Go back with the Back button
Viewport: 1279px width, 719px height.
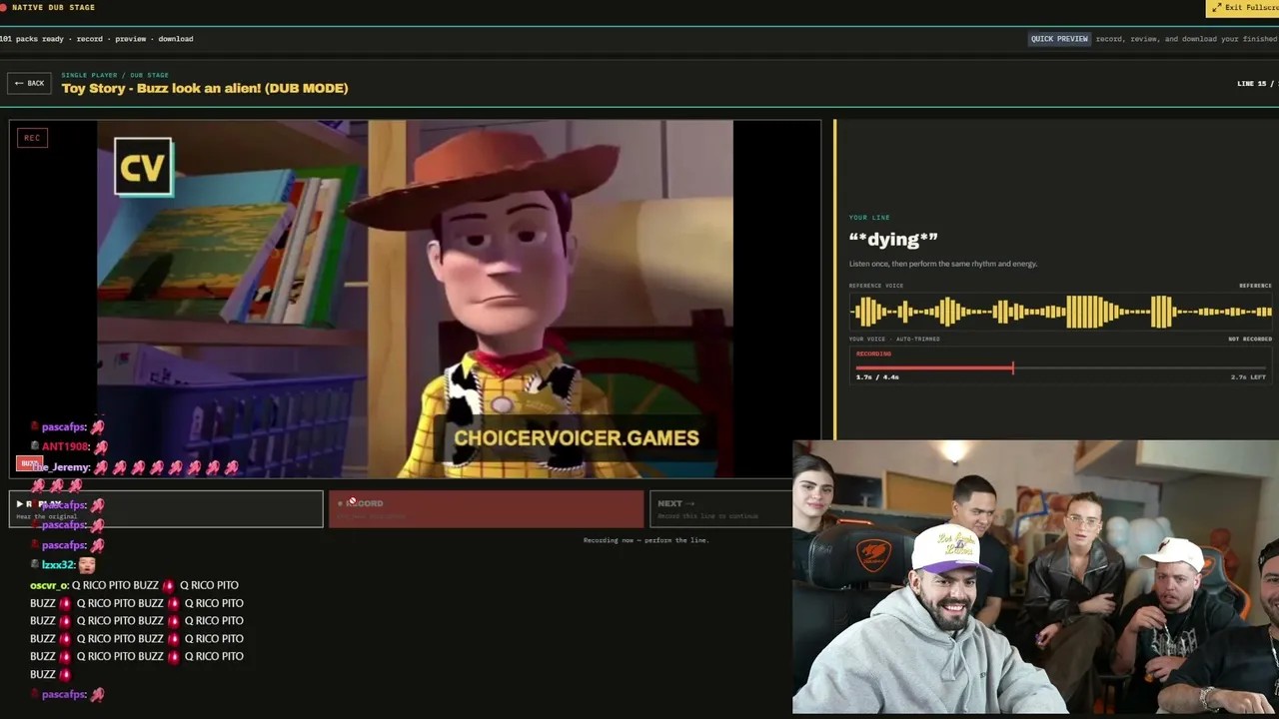click(29, 83)
